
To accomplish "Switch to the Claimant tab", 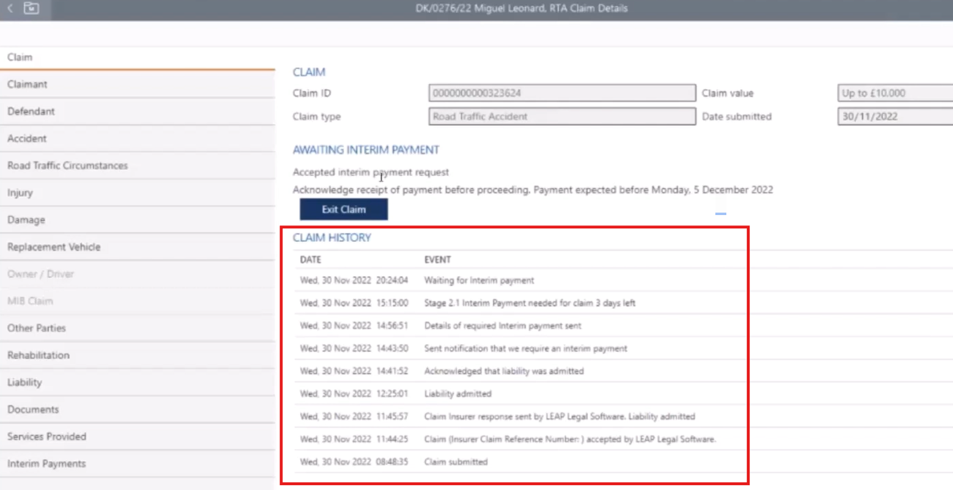I will (x=27, y=84).
